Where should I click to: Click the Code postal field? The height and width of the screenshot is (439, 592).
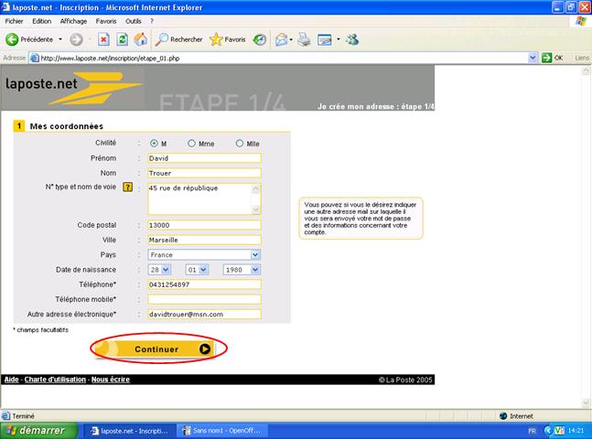204,225
